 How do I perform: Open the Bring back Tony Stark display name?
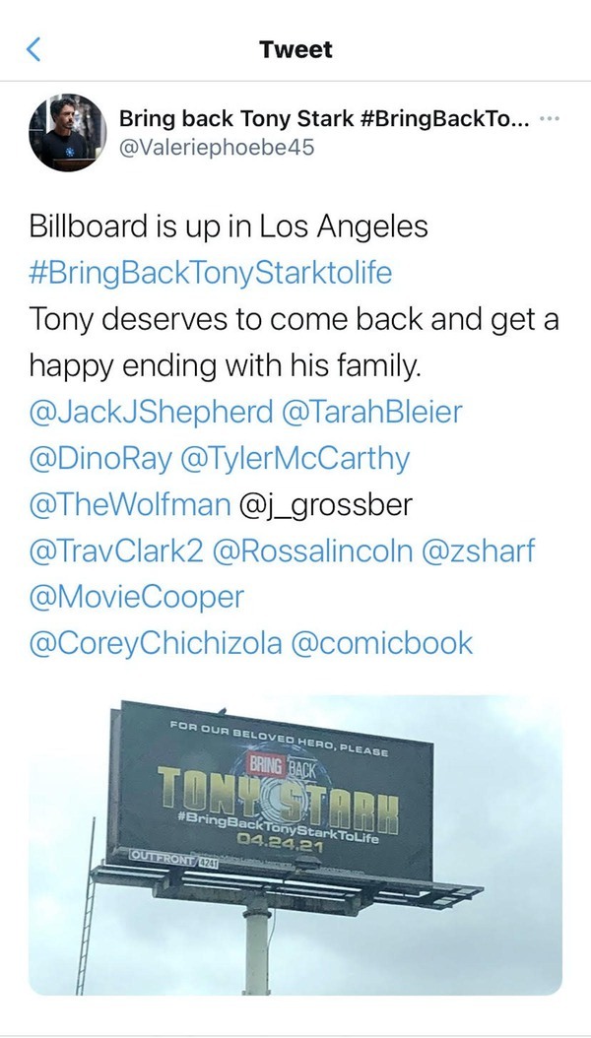(325, 119)
